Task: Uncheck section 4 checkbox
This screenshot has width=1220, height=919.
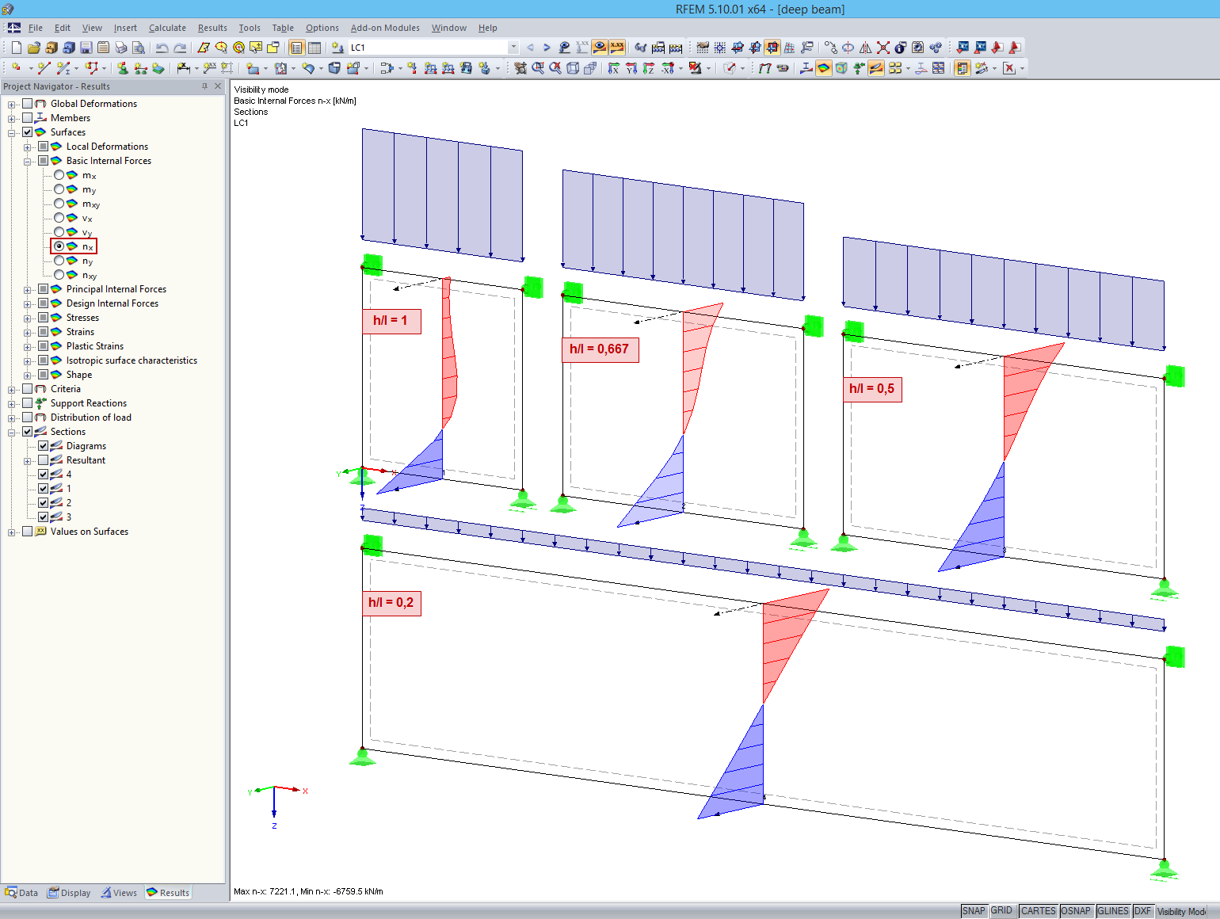Action: (44, 475)
